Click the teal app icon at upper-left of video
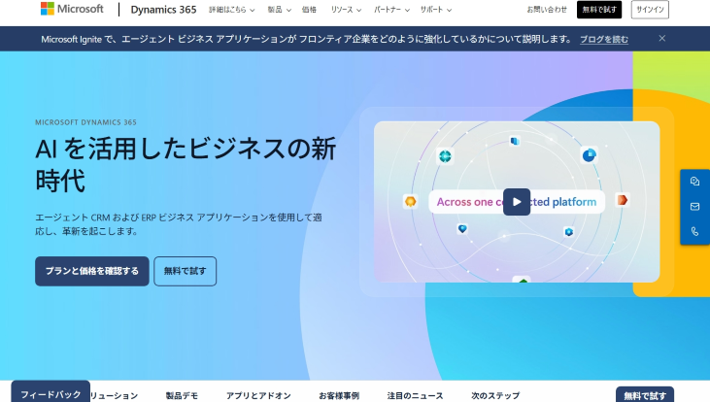 [x=445, y=156]
